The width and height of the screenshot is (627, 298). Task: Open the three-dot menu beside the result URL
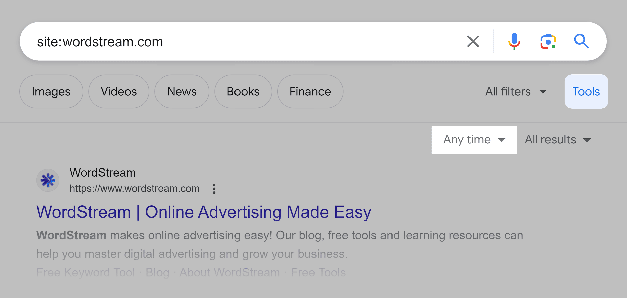tap(214, 189)
